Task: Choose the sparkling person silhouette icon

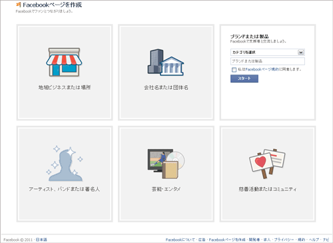Action: point(65,164)
